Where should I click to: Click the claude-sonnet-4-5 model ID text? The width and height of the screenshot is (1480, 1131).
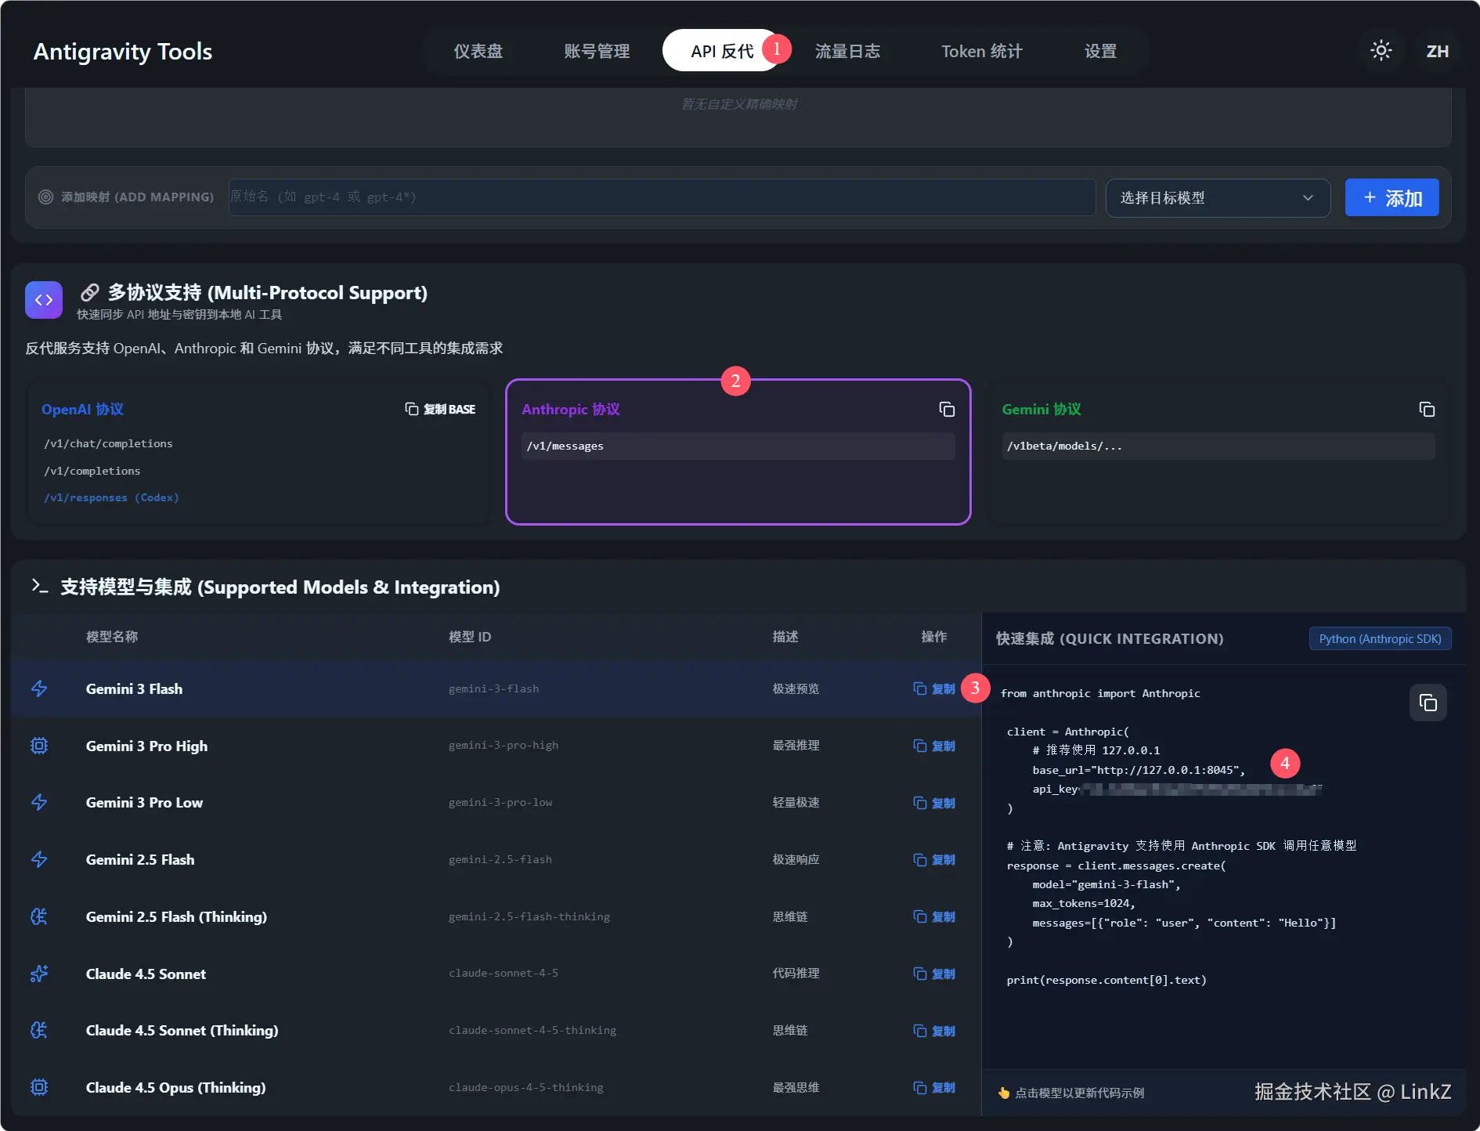coord(504,973)
